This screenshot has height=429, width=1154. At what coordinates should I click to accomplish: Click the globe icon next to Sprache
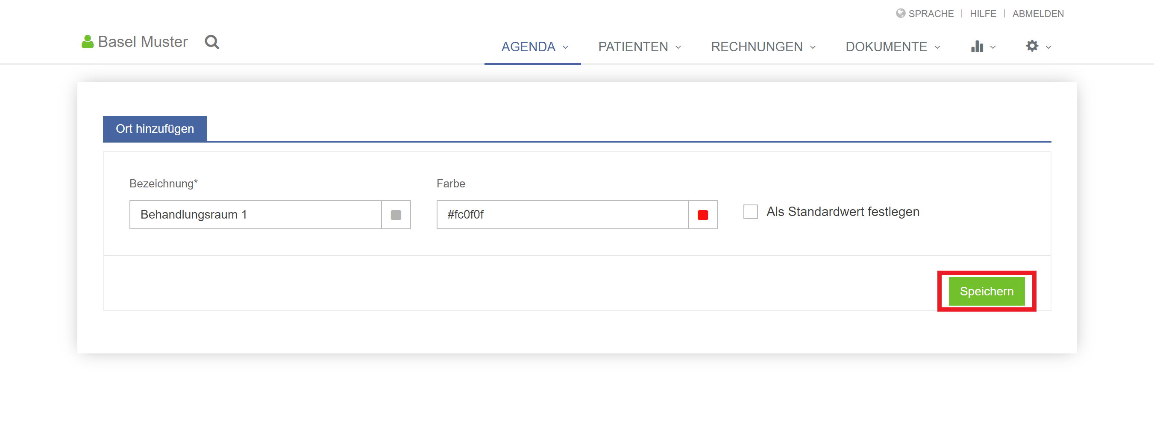coord(901,13)
